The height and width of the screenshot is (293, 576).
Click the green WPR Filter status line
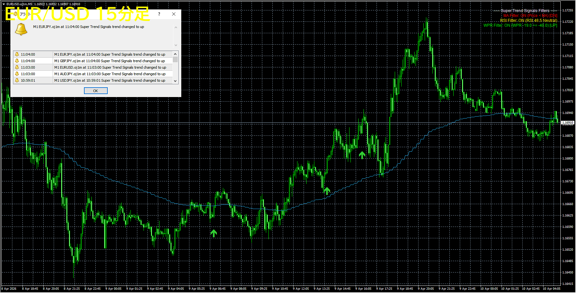[520, 25]
